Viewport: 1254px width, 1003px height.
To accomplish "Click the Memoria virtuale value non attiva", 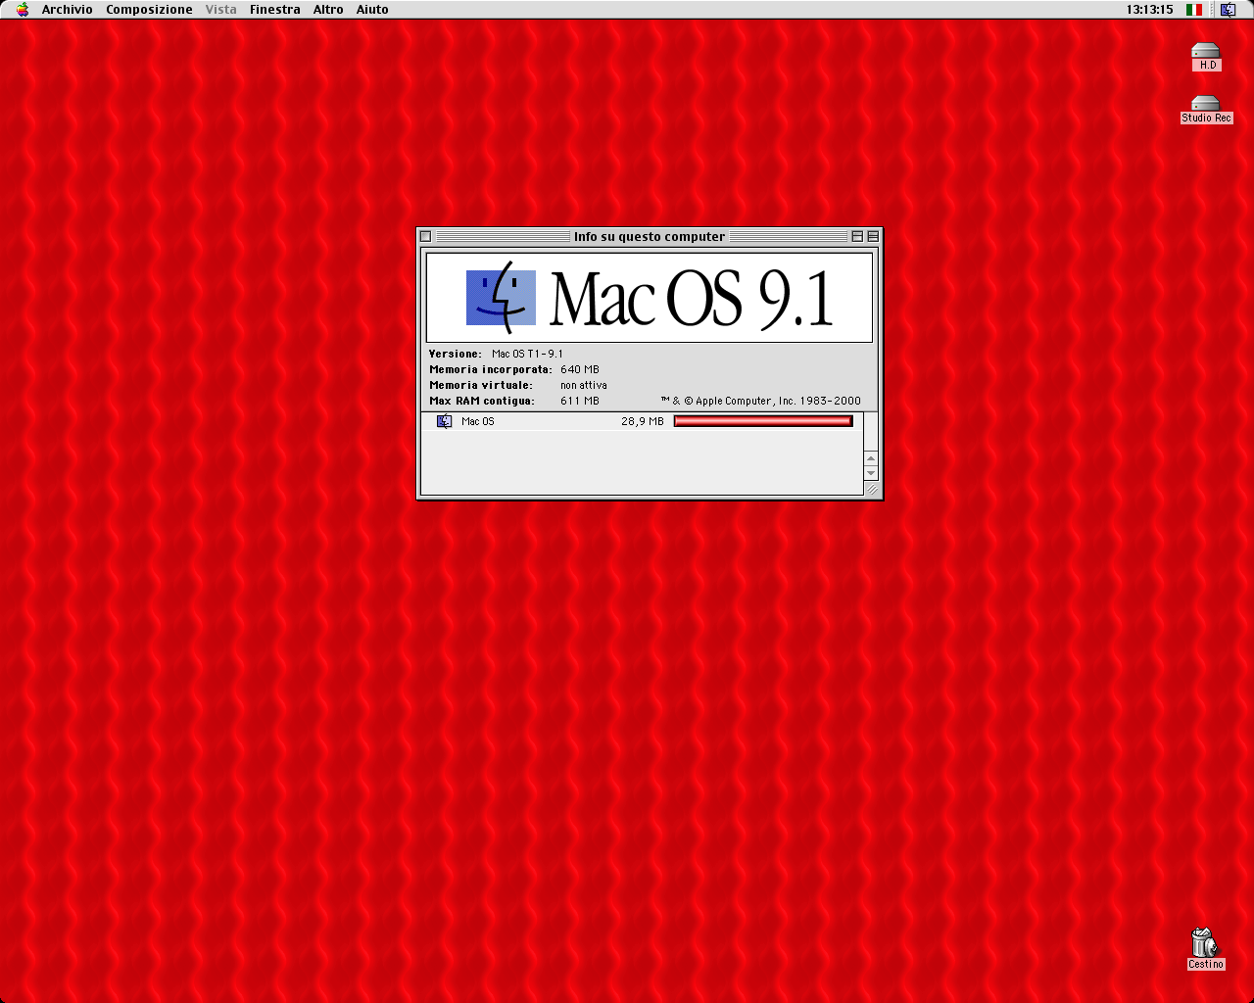I will pos(584,385).
